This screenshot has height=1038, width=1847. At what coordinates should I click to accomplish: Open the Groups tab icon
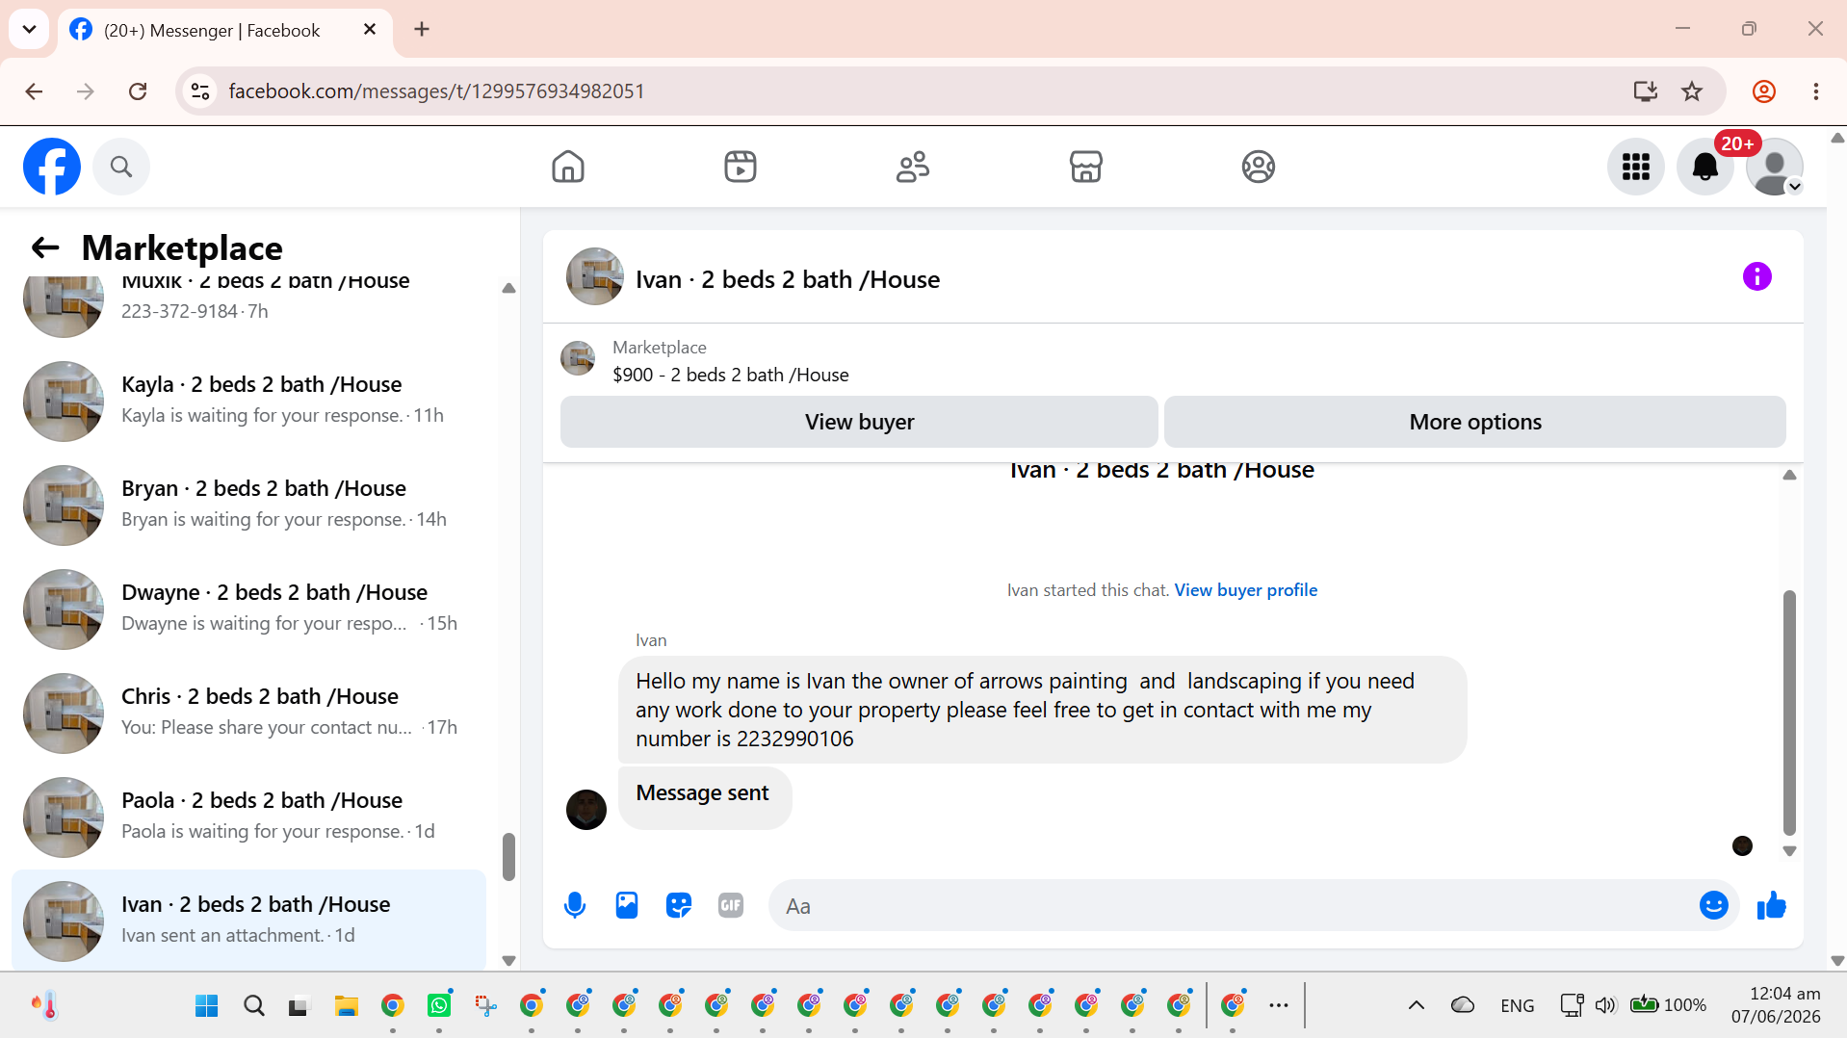(1259, 167)
